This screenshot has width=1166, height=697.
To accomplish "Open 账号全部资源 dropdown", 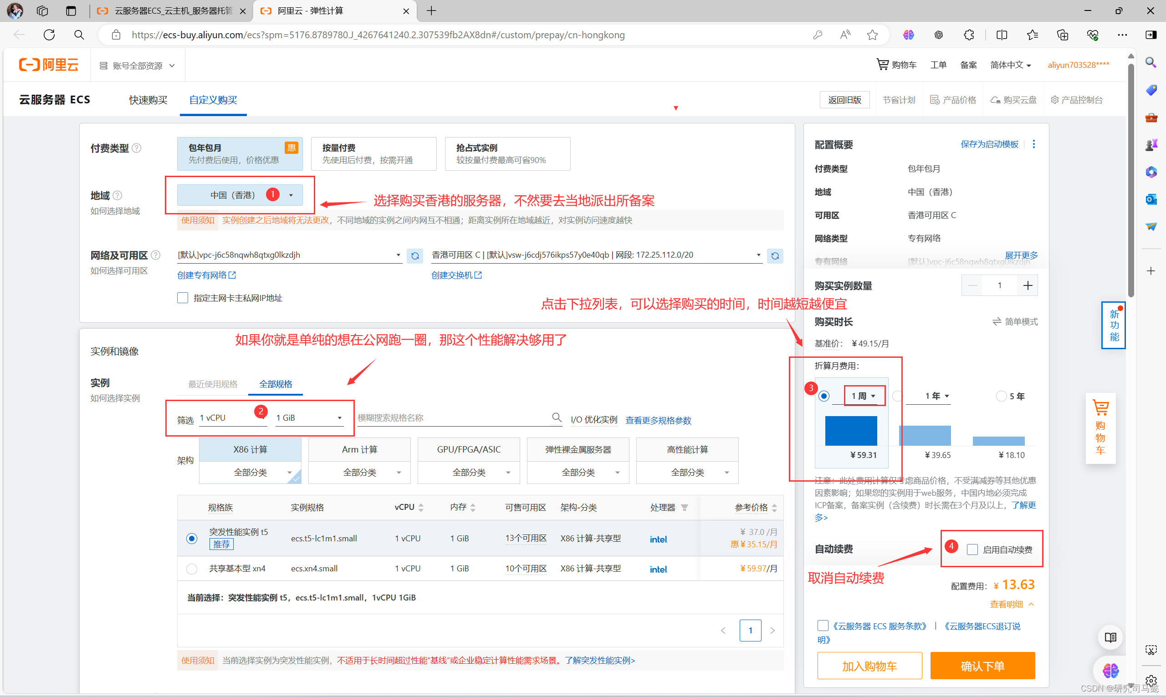I will pyautogui.click(x=137, y=66).
